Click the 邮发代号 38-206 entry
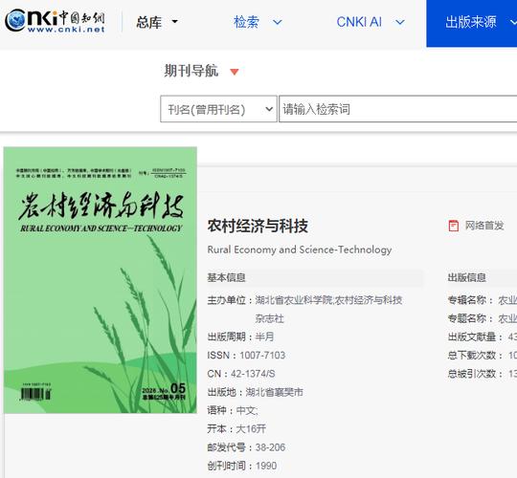 click(x=246, y=447)
